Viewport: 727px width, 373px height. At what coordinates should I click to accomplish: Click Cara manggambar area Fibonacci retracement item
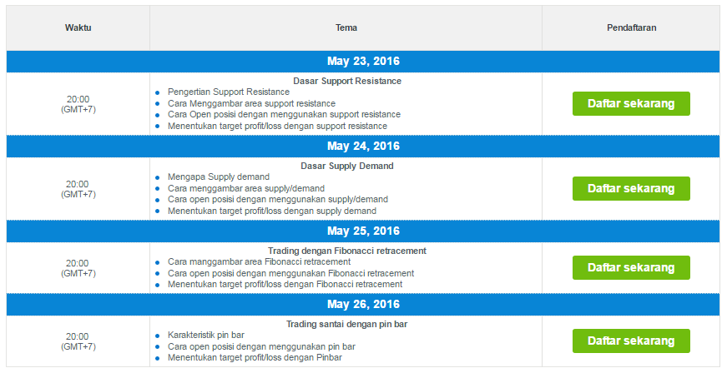[x=260, y=262]
